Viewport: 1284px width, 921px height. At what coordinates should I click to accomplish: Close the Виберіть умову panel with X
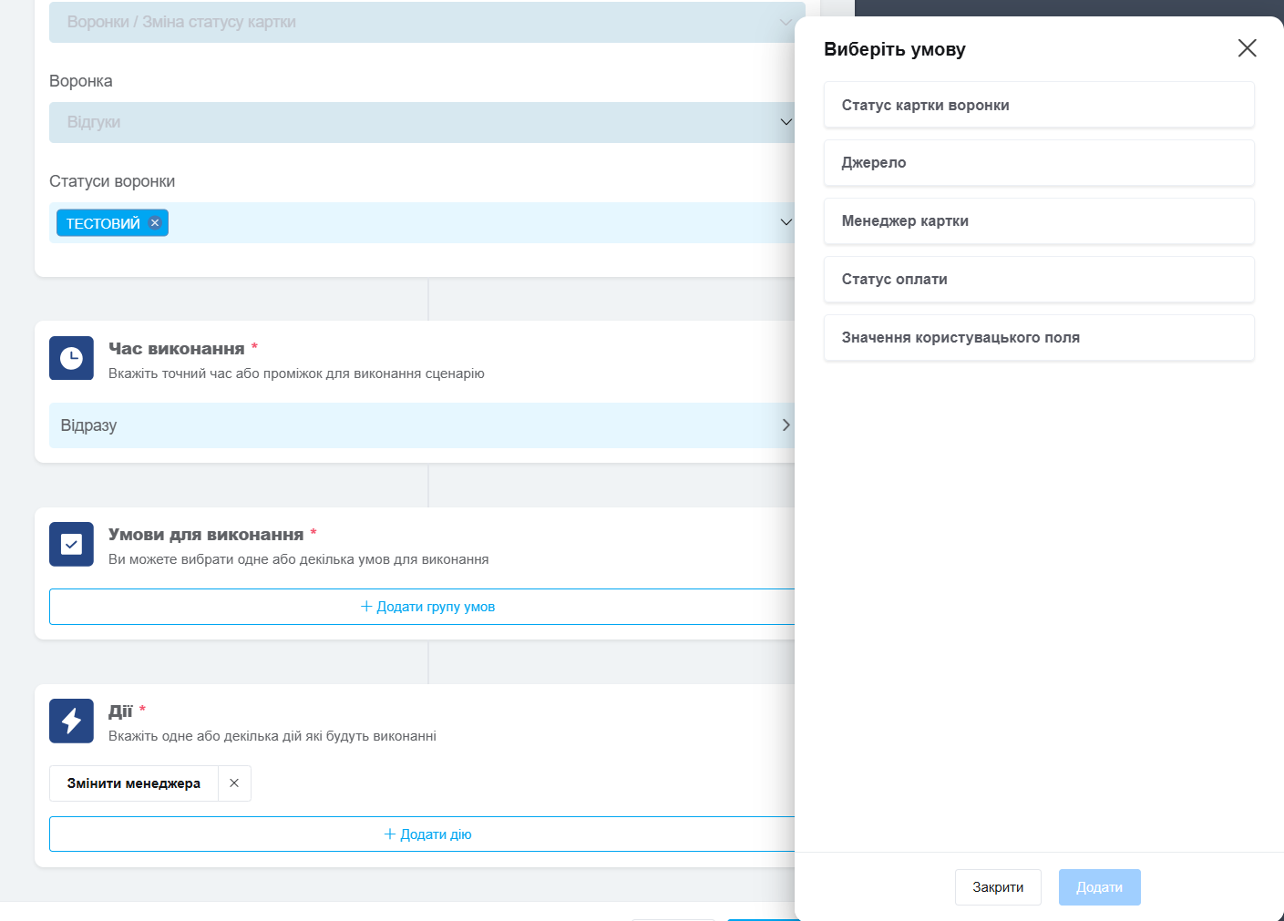(x=1247, y=48)
